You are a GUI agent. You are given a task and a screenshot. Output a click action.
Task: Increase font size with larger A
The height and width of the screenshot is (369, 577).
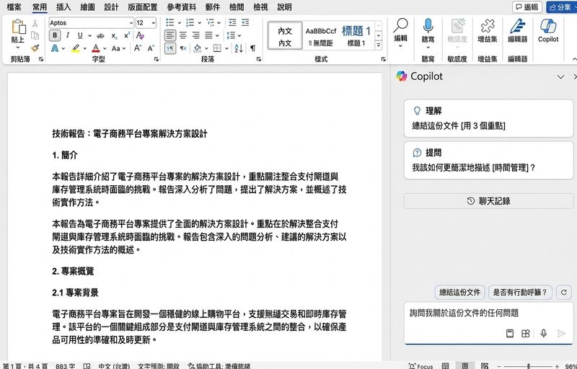pos(138,48)
